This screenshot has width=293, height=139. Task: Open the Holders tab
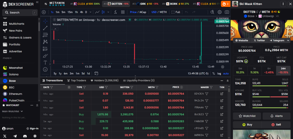pos(104,81)
